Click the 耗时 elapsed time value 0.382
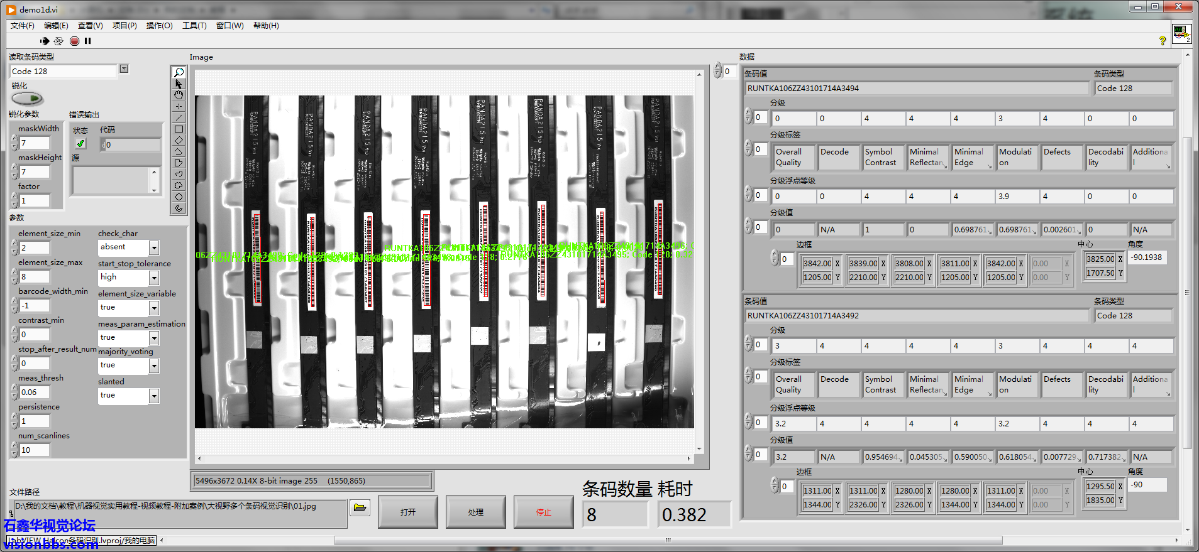The height and width of the screenshot is (552, 1199). click(x=695, y=515)
